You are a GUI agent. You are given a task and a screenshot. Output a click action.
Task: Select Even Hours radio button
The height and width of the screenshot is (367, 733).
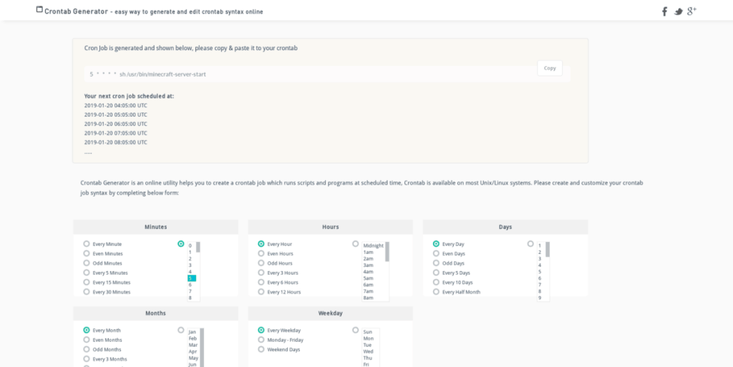(261, 253)
